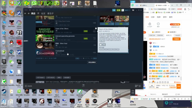Open Epic Games Launcher desktop icon

tap(4, 64)
